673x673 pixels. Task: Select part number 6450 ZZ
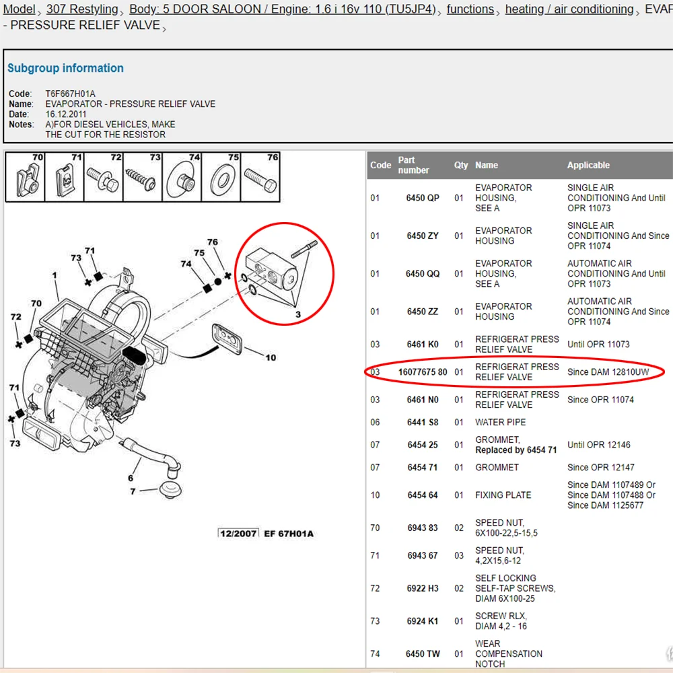point(423,311)
